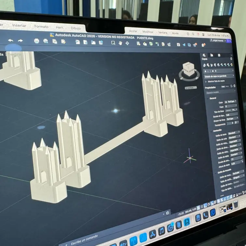Screen dimensions: 246x246
Task: Open the Acotar menu
Action: pyautogui.click(x=133, y=31)
